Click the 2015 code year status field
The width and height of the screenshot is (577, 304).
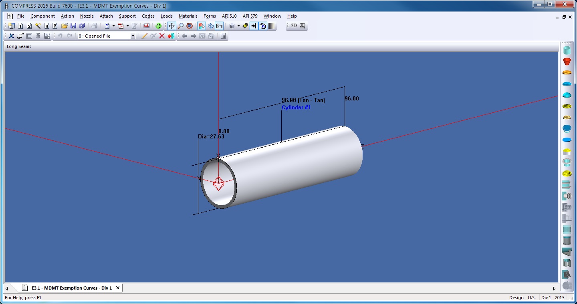560,298
